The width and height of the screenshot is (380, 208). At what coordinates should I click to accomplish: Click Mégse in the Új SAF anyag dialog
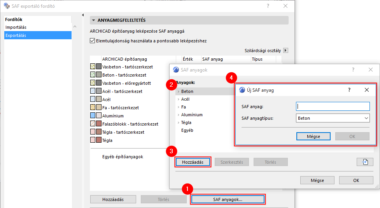(313, 136)
